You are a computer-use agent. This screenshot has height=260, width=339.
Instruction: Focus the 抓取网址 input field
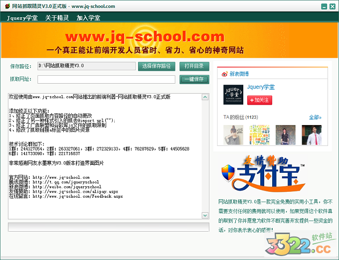[106, 79]
